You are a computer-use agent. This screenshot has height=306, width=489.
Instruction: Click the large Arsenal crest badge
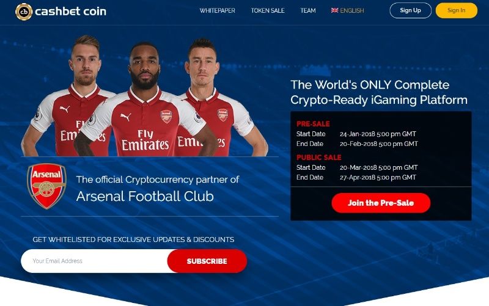[x=46, y=186]
